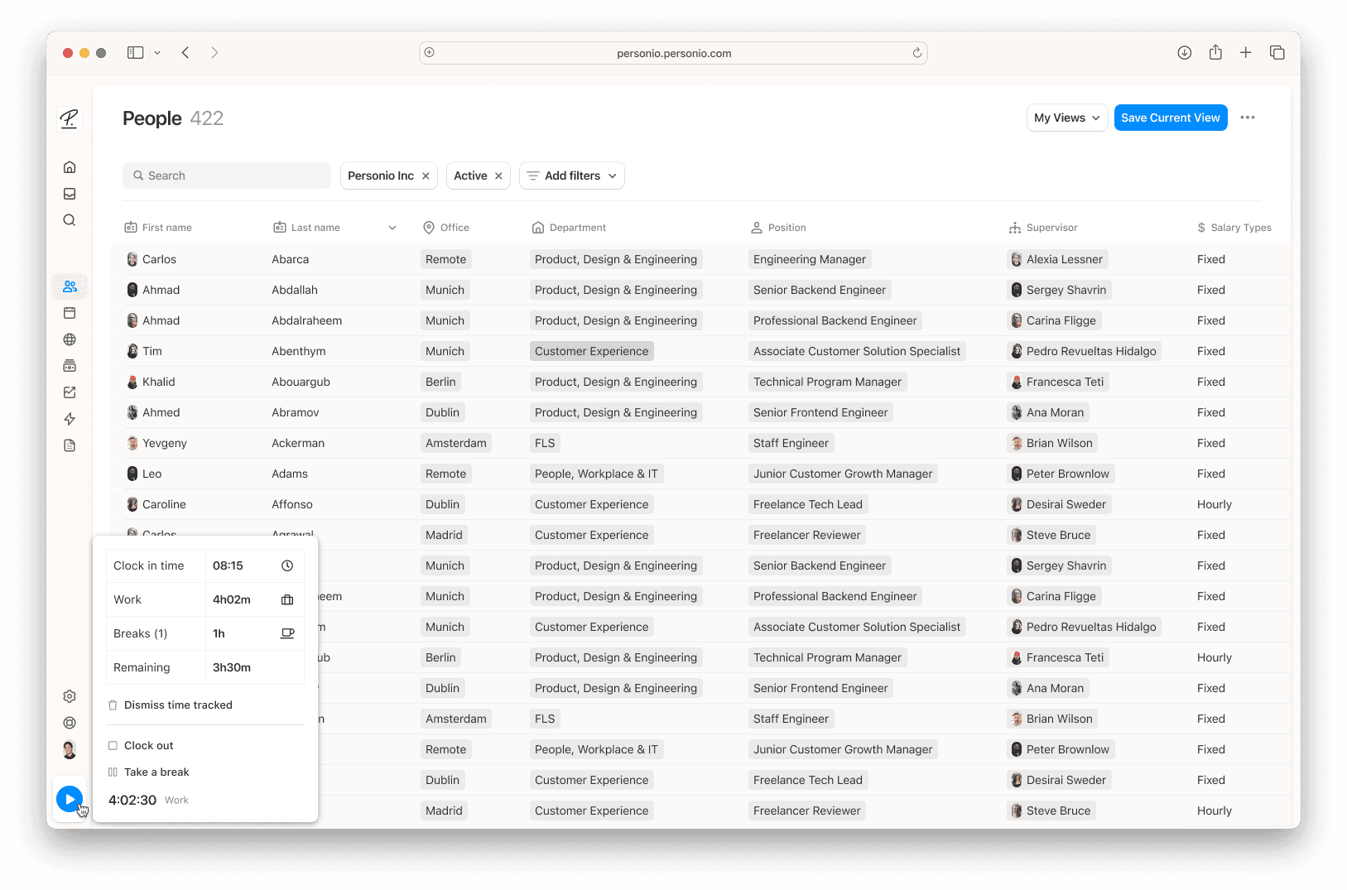
Task: Reload the page with refresh icon
Action: tap(917, 53)
